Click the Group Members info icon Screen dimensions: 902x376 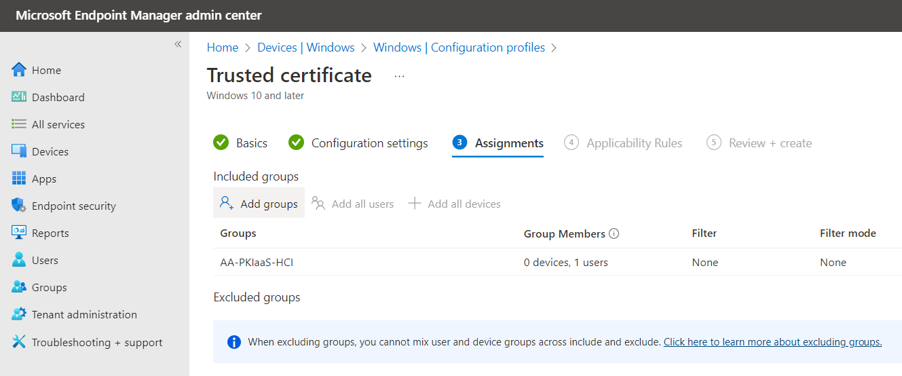(614, 233)
